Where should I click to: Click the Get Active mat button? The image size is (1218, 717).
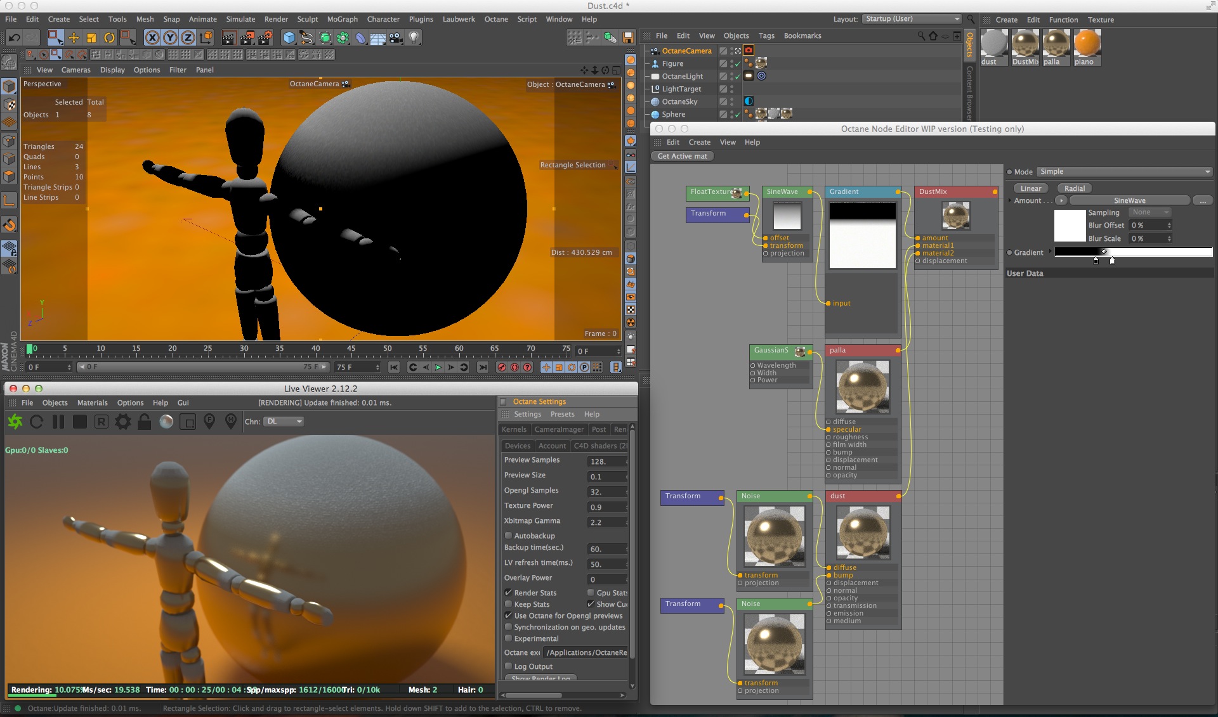[x=682, y=156]
